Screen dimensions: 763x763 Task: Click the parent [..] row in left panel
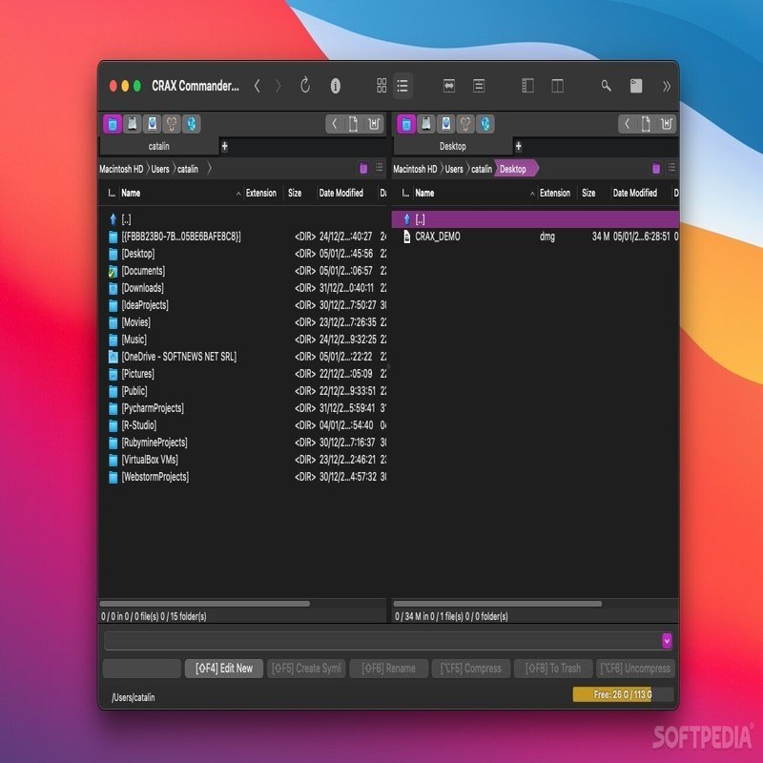tap(243, 219)
